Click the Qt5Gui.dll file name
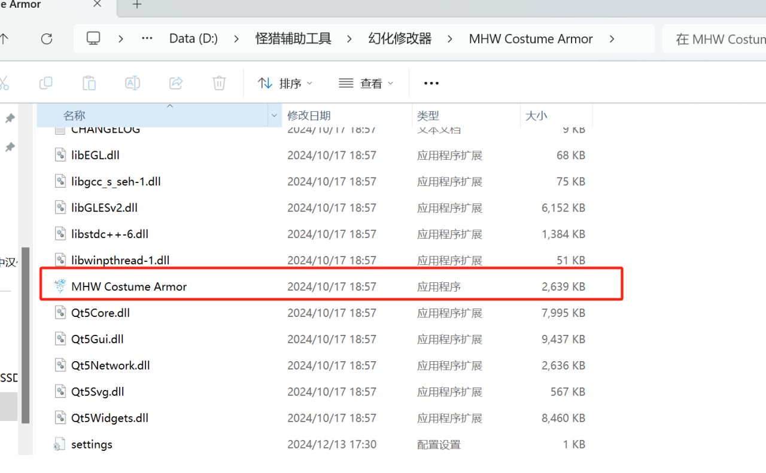 pyautogui.click(x=98, y=339)
